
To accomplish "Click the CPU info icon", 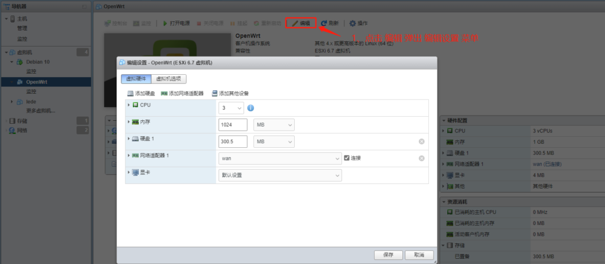I will pos(251,108).
